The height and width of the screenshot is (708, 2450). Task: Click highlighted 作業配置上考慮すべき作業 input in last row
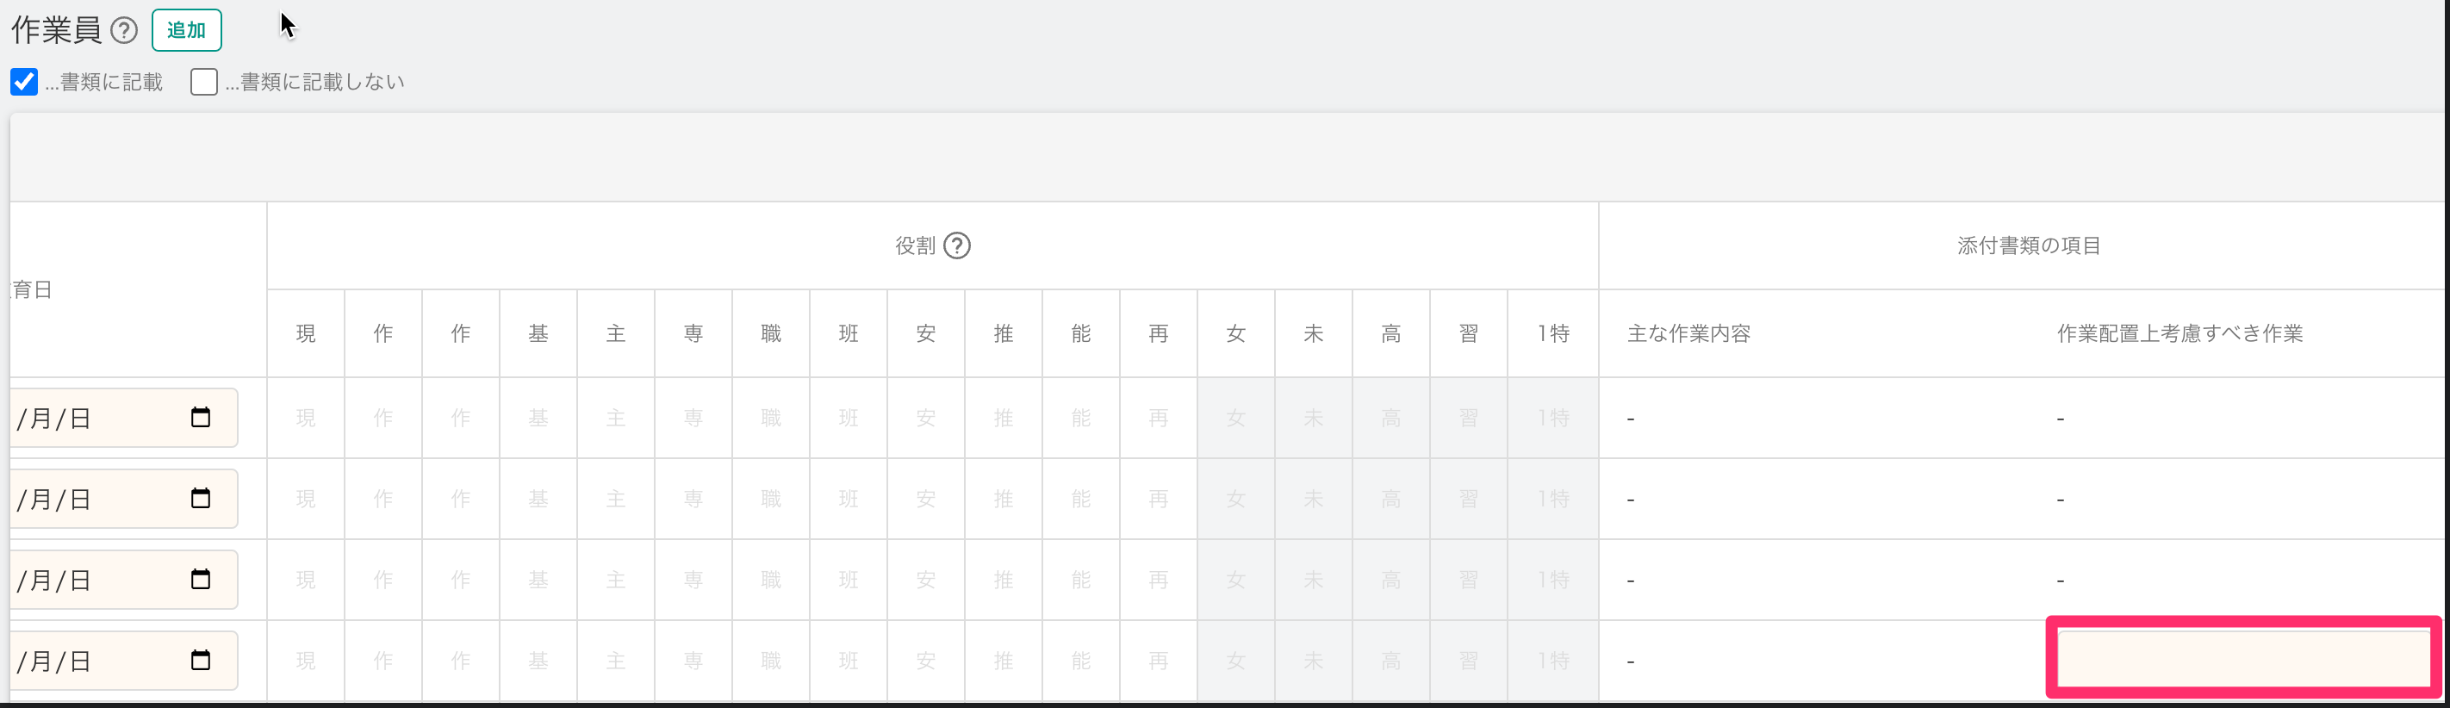pyautogui.click(x=2242, y=658)
